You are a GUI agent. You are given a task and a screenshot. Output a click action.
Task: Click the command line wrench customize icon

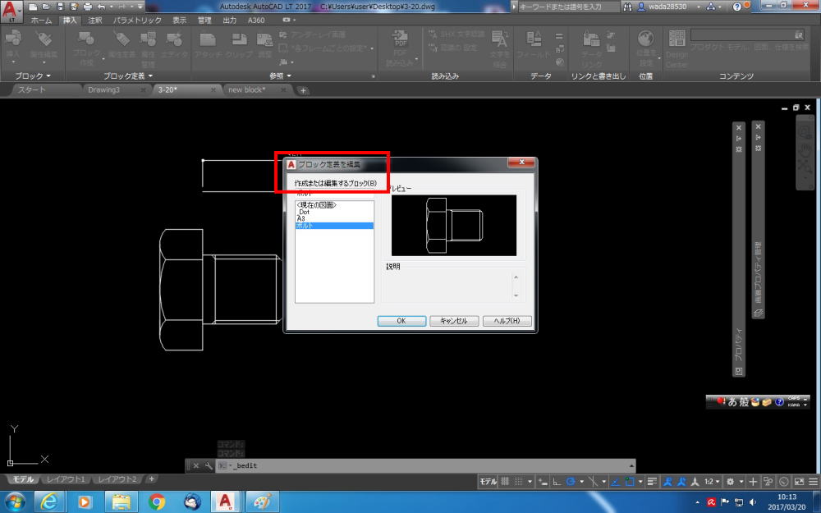(209, 465)
